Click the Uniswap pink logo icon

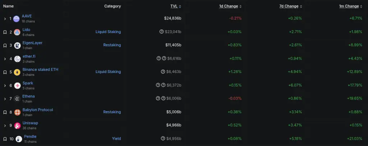17,126
